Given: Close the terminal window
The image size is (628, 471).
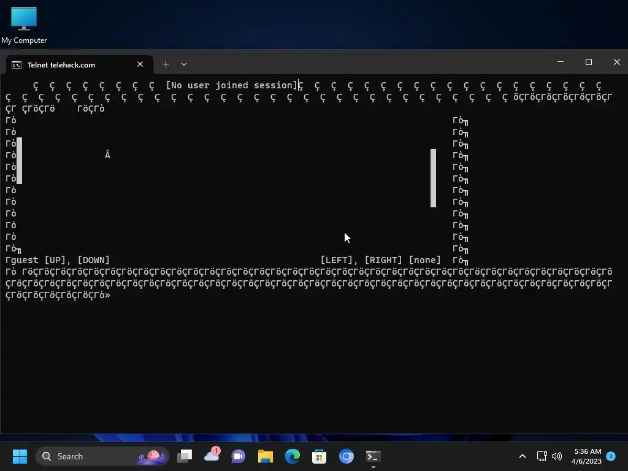Looking at the screenshot, I should coord(617,62).
